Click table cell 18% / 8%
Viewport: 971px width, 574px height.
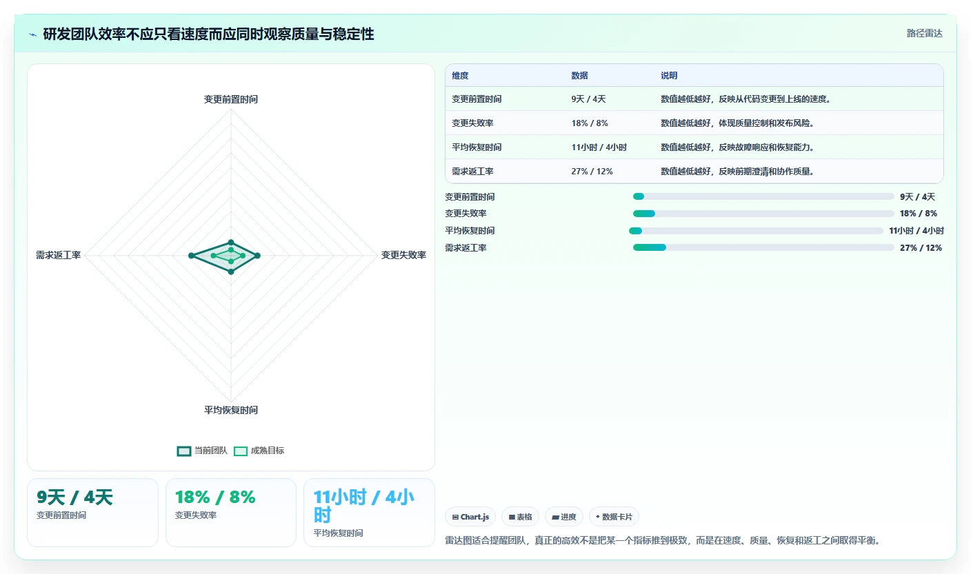[590, 123]
